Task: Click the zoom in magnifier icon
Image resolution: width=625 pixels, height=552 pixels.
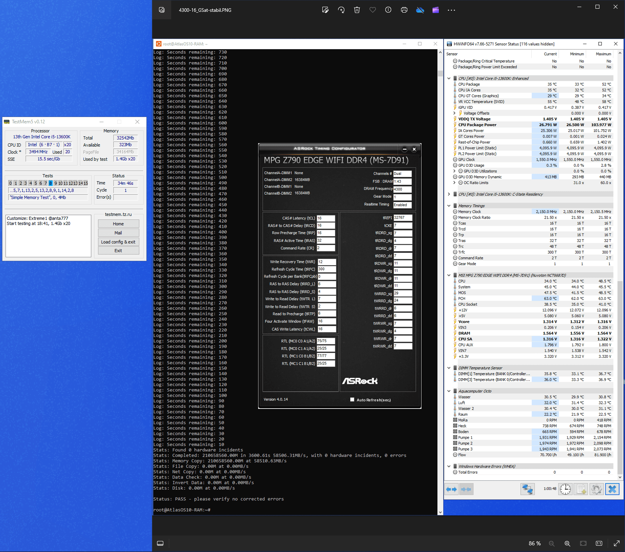Action: (x=568, y=543)
